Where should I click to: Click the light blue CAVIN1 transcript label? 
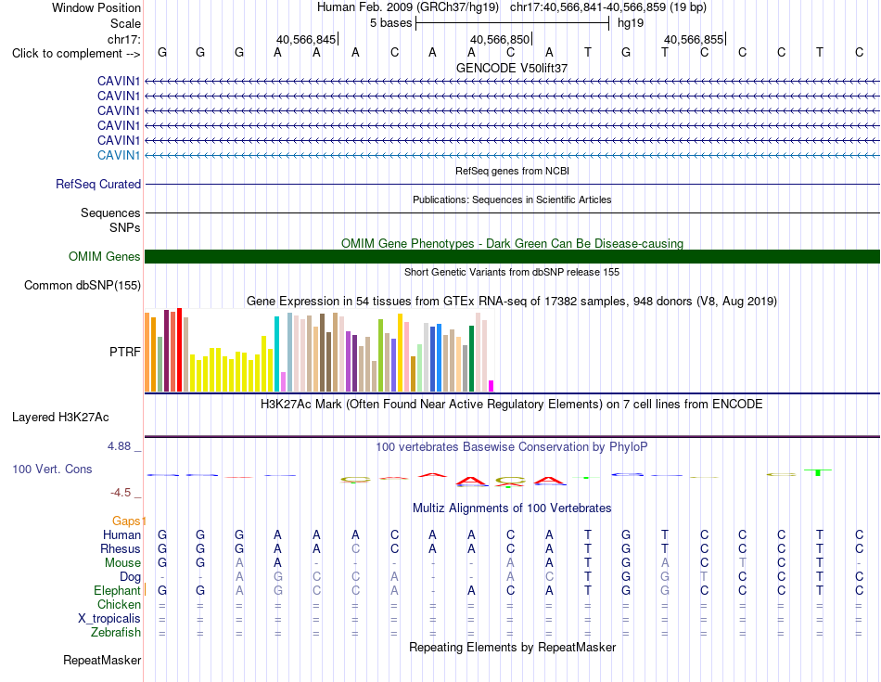[x=119, y=155]
